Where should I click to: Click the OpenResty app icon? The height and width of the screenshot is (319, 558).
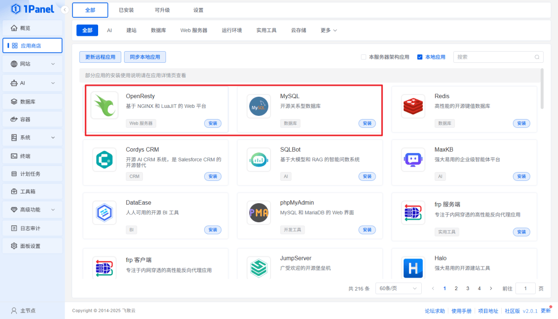pyautogui.click(x=105, y=106)
